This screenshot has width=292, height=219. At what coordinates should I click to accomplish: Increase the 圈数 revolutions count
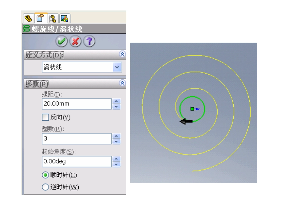(116, 136)
